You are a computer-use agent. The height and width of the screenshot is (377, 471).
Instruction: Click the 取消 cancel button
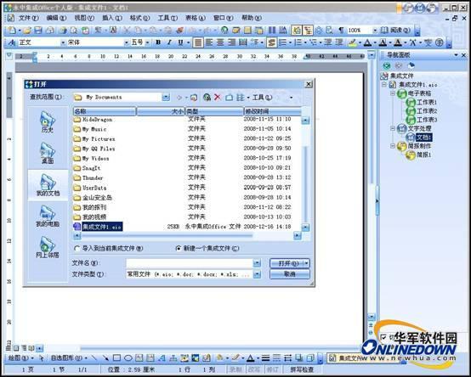[290, 274]
